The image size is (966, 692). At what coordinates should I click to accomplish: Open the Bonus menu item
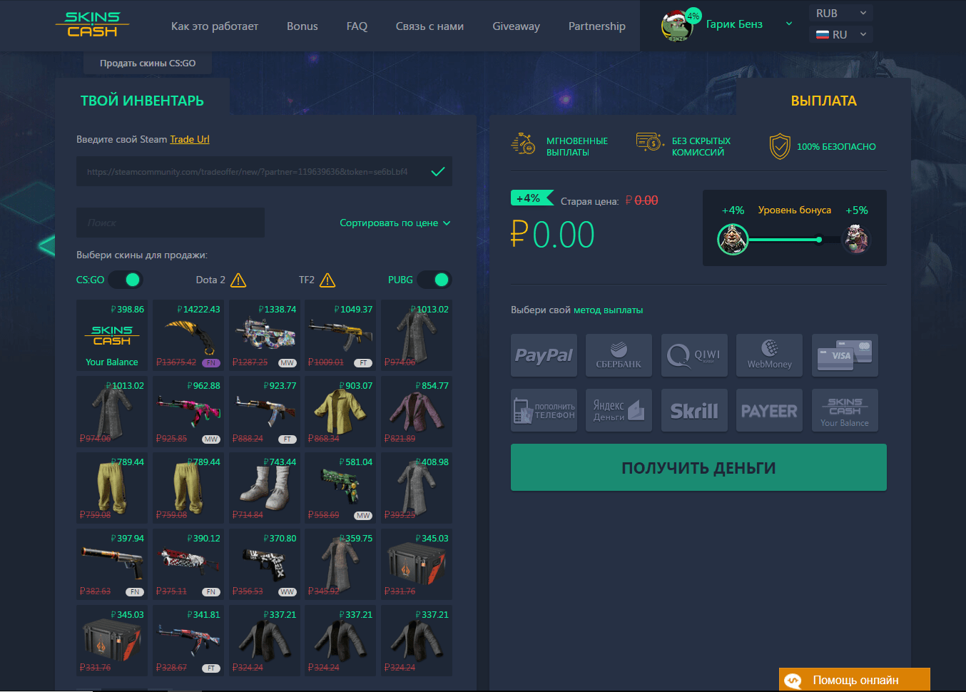tap(302, 26)
